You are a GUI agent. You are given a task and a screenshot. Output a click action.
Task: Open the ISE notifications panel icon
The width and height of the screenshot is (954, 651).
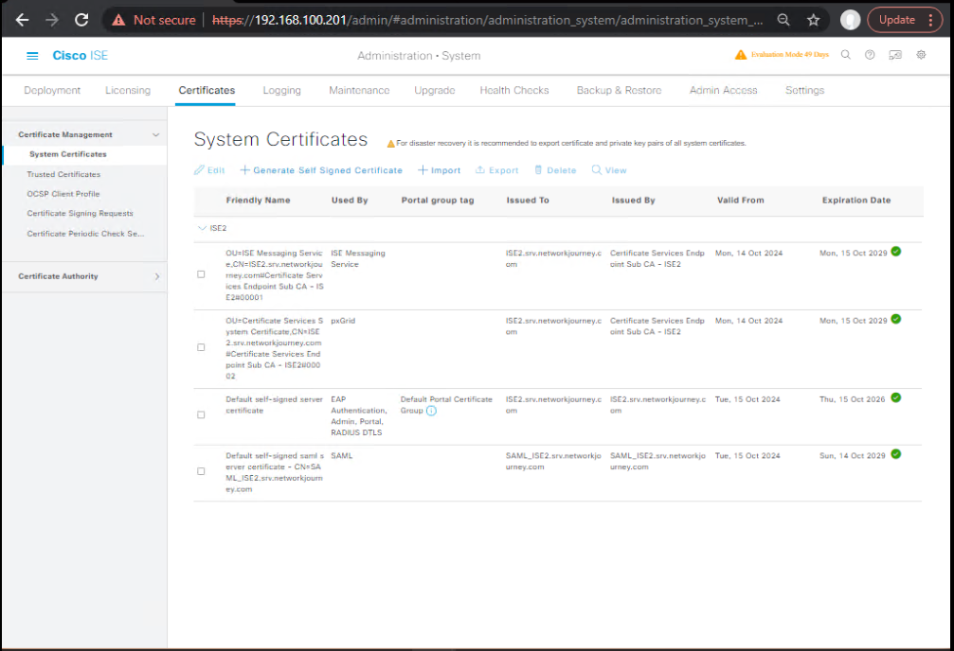[895, 55]
